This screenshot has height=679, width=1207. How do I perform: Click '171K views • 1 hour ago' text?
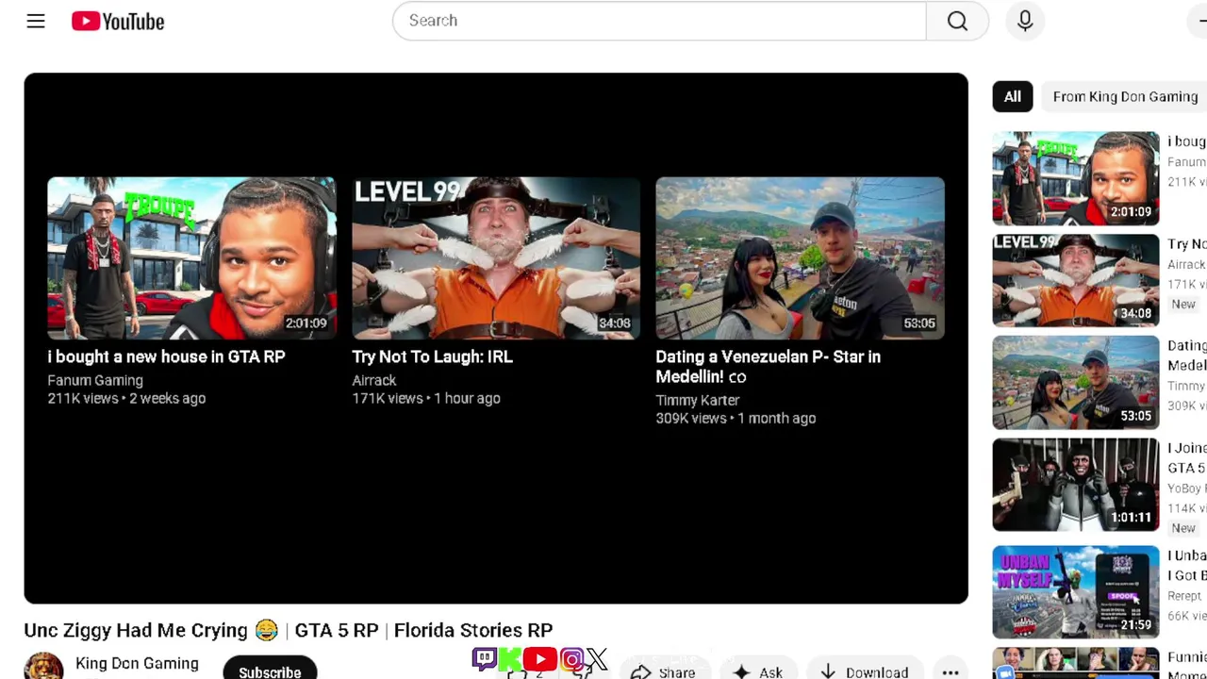point(426,398)
